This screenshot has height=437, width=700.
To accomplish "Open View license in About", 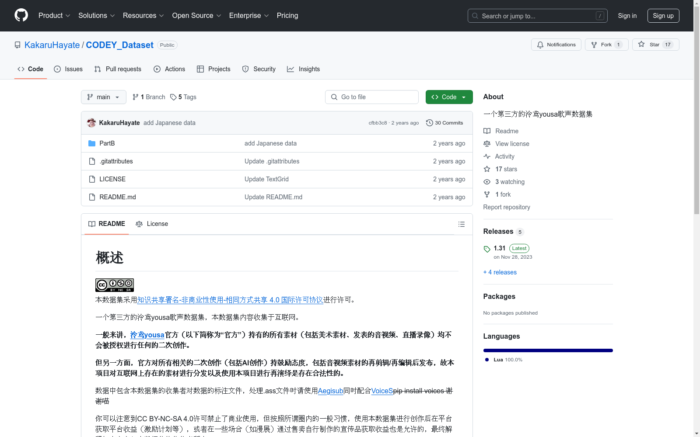I will (506, 144).
